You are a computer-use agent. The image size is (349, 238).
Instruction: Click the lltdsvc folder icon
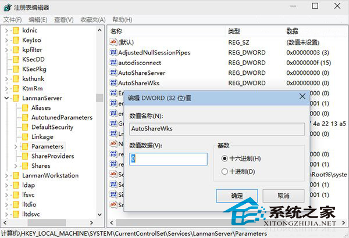(x=16, y=214)
